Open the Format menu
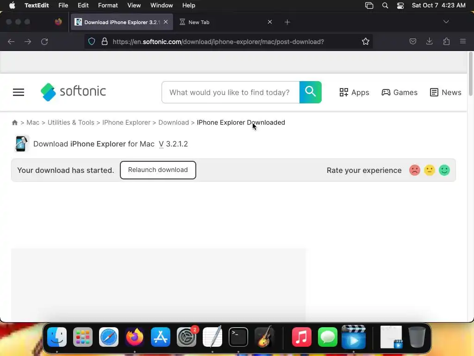Viewport: 474px width, 356px height. [108, 5]
